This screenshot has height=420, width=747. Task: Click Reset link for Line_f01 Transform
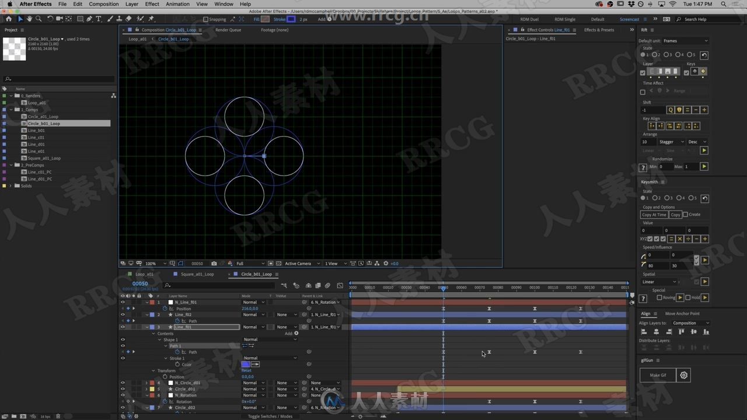coord(246,370)
